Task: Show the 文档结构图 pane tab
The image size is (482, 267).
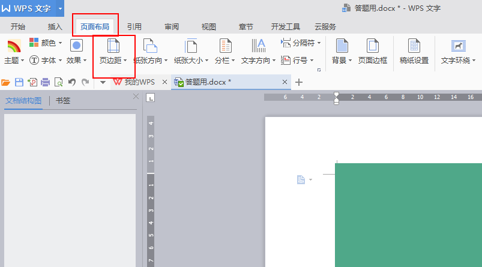Action: click(23, 101)
